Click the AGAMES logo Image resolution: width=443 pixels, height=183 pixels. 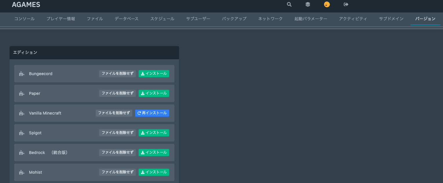tap(26, 4)
